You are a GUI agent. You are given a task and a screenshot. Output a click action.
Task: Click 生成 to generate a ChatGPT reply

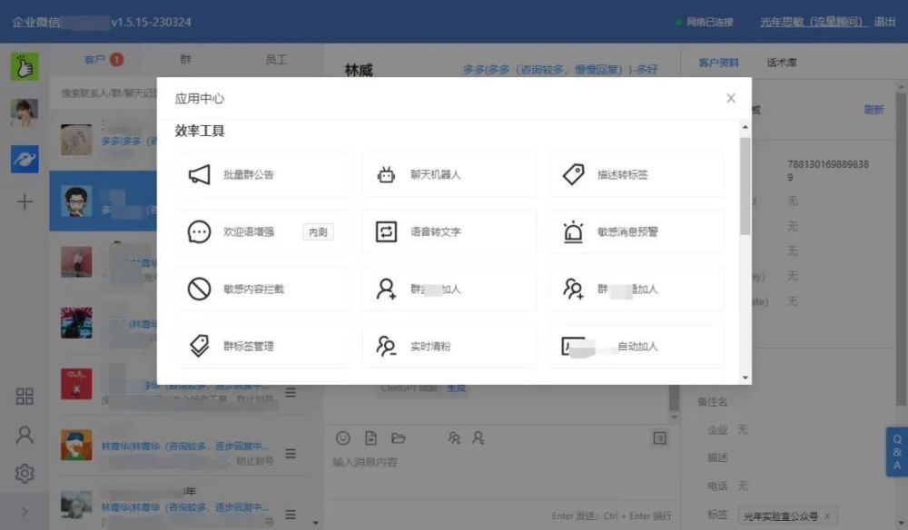tap(457, 387)
